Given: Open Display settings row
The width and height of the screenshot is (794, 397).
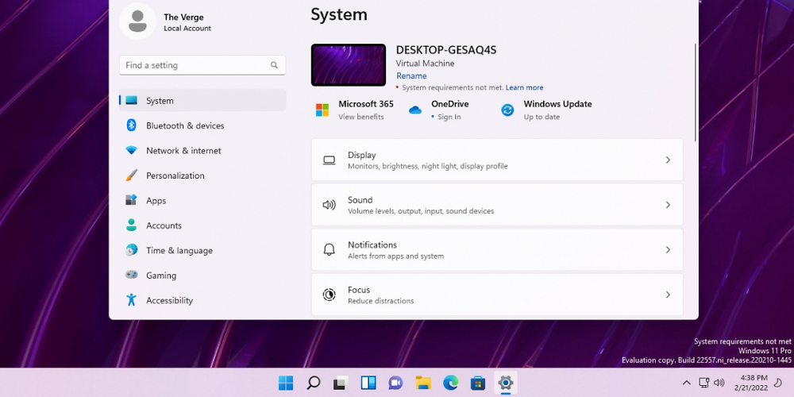Looking at the screenshot, I should pyautogui.click(x=497, y=160).
